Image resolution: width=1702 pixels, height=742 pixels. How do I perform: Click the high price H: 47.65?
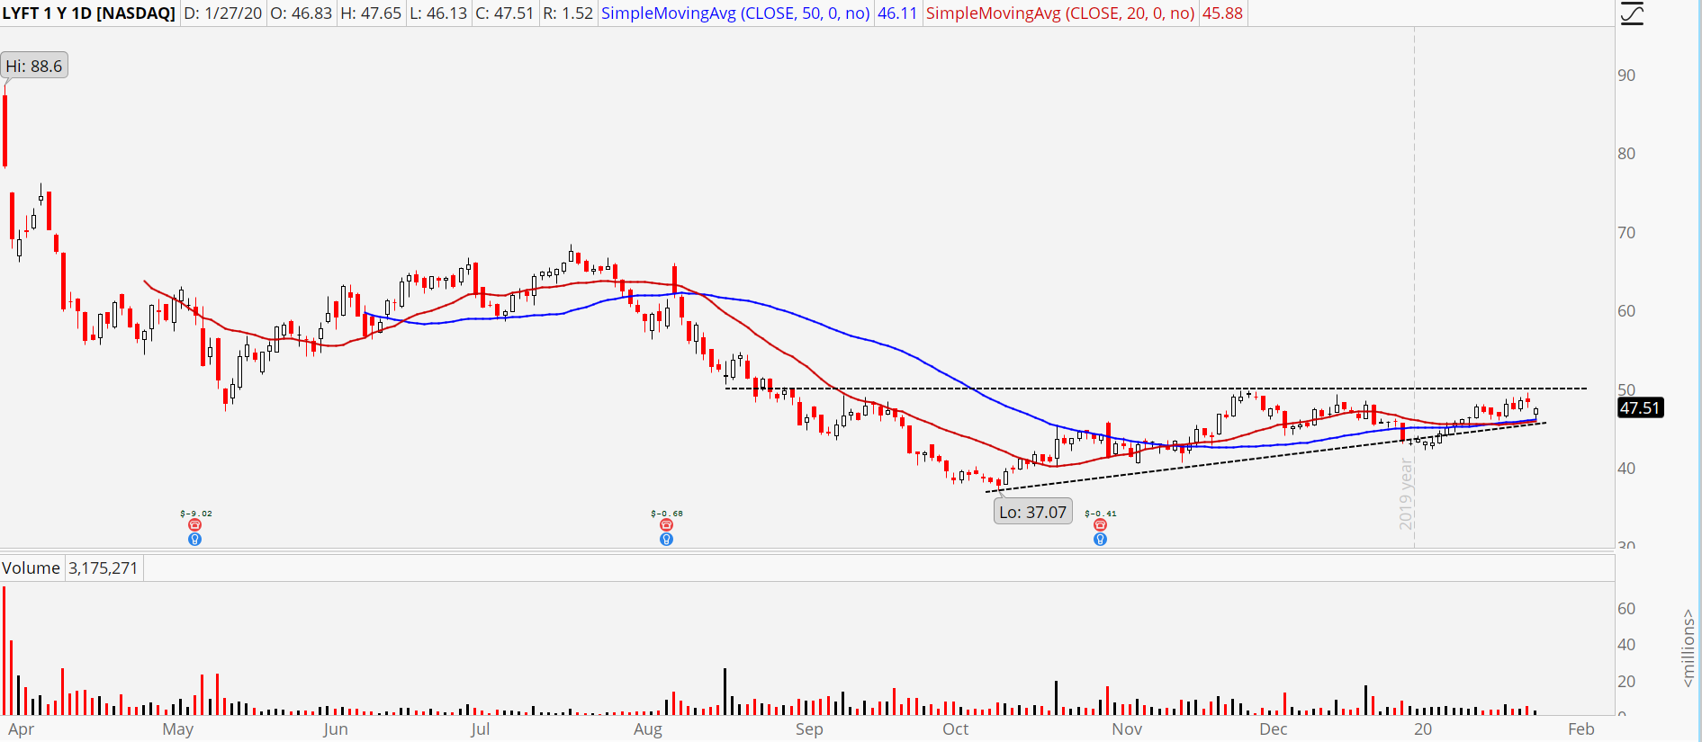[x=371, y=13]
